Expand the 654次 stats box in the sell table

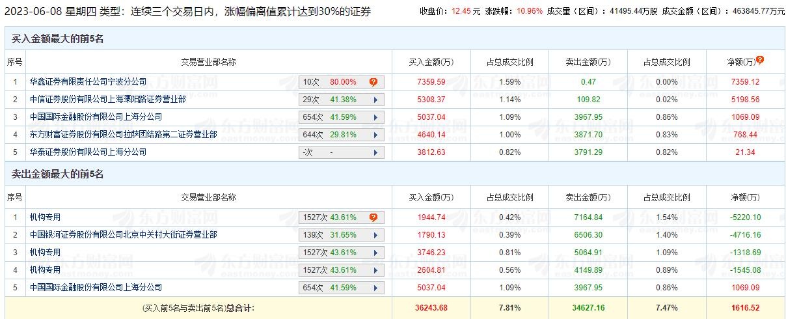tap(342, 288)
